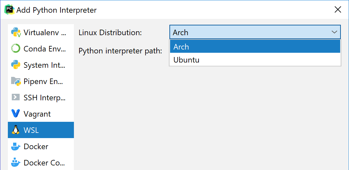
Task: Click the Docker whale icon
Action: click(16, 147)
